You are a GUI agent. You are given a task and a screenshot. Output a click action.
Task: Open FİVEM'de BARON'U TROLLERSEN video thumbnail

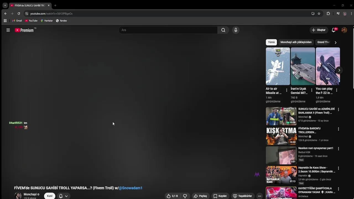pos(281,136)
